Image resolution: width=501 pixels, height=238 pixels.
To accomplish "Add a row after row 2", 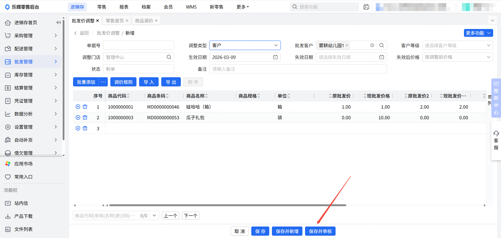I will tap(78, 117).
